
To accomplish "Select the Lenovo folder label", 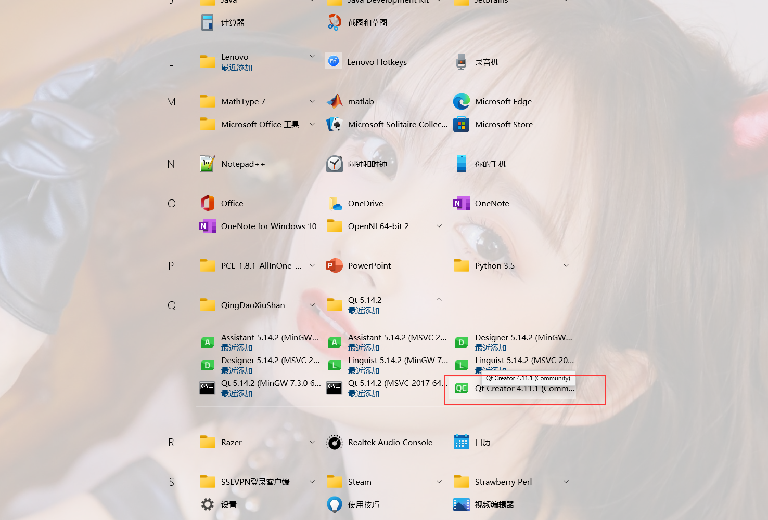I will [235, 57].
